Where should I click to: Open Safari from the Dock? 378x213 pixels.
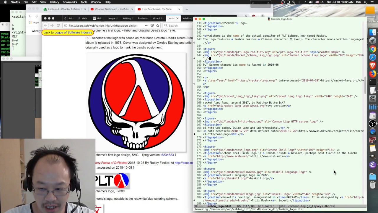click(373, 57)
